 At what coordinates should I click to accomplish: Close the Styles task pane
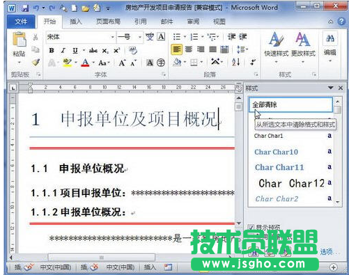tap(341, 88)
